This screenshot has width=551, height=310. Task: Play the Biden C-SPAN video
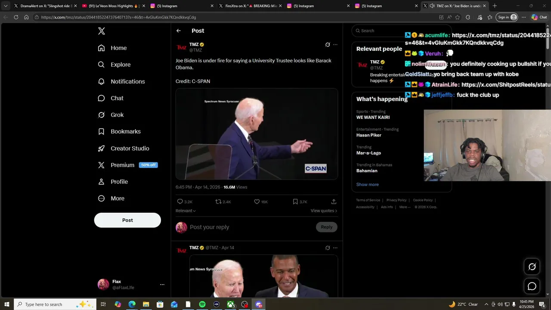[257, 134]
